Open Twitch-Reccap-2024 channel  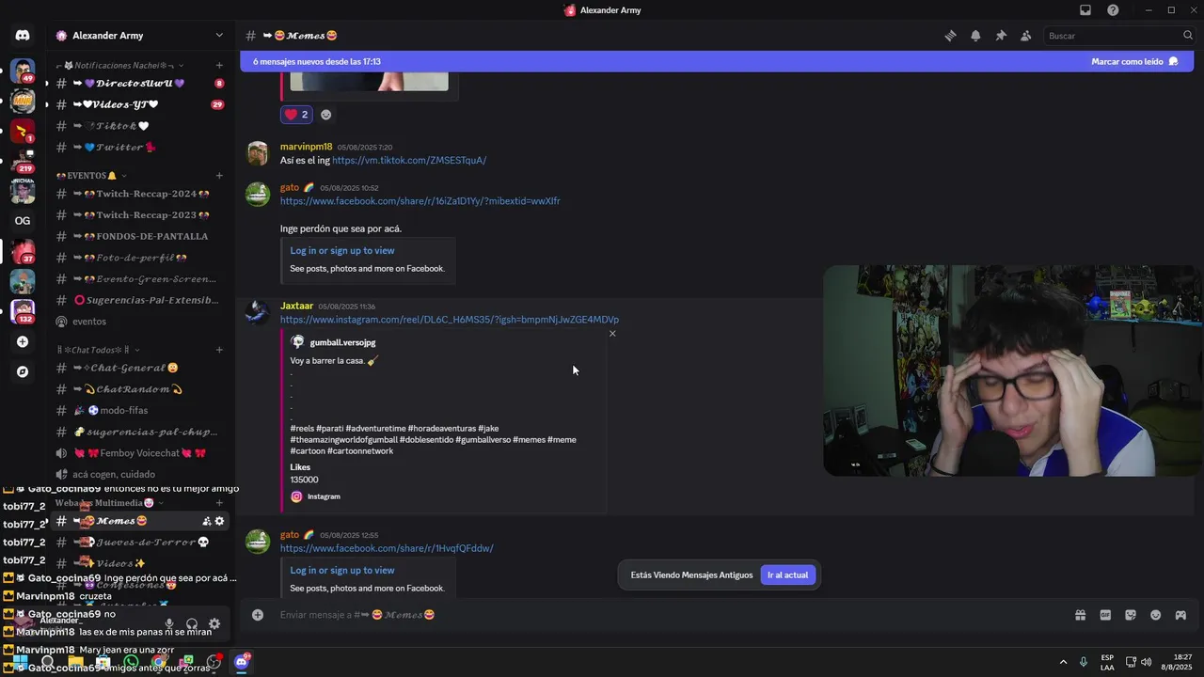(x=139, y=194)
